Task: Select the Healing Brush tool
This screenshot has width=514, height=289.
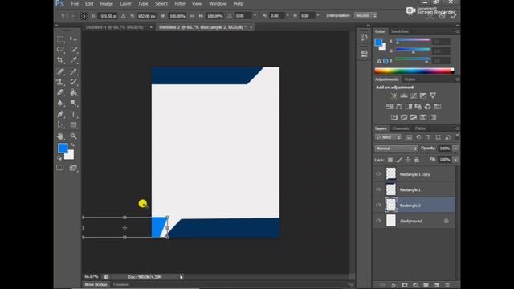Action: 60,71
